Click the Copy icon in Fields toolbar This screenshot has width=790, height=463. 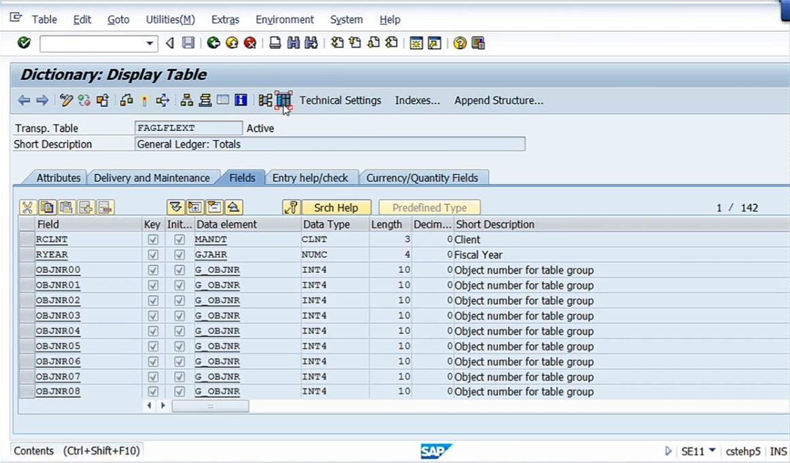click(x=48, y=207)
